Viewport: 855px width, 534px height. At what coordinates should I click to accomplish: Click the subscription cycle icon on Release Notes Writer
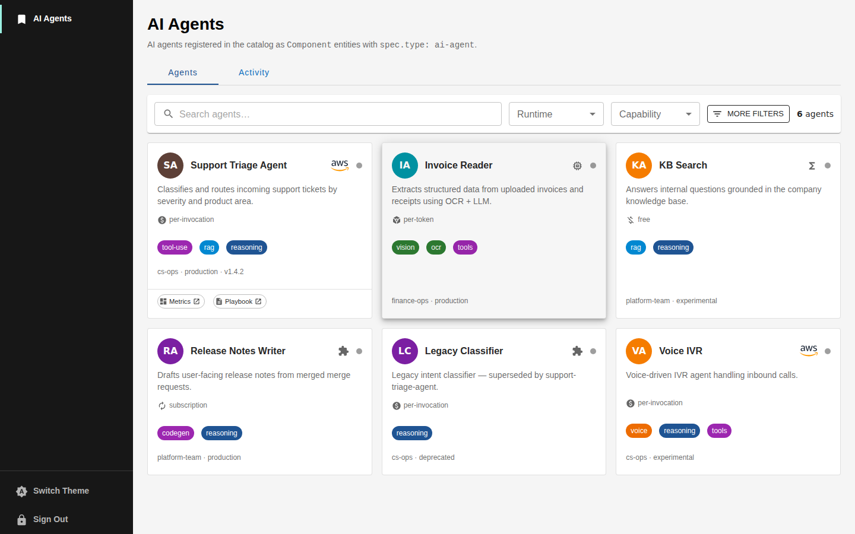click(162, 406)
